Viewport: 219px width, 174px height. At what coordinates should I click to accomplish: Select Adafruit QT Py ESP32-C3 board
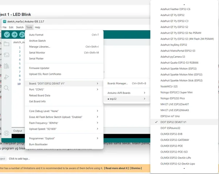[184, 21]
